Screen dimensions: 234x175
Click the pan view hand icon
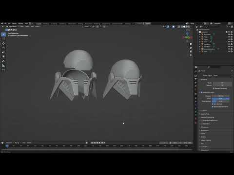click(191, 48)
